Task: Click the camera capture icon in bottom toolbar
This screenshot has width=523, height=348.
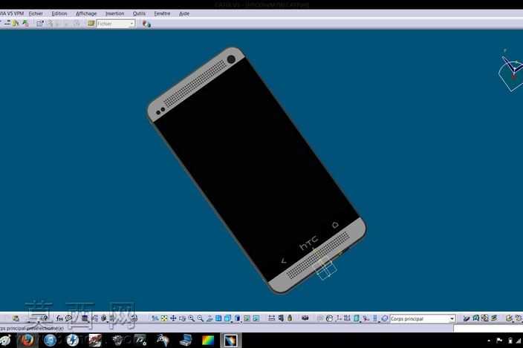Action: pos(305,318)
